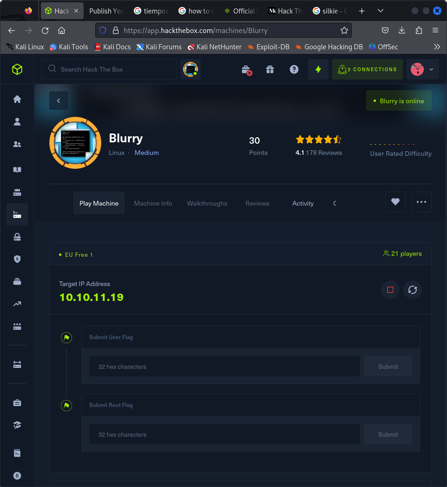Open the list all tabs dropdown arrow
447x487 pixels.
[x=381, y=11]
